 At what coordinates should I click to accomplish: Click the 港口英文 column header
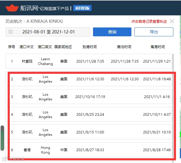pyautogui.click(x=45, y=47)
